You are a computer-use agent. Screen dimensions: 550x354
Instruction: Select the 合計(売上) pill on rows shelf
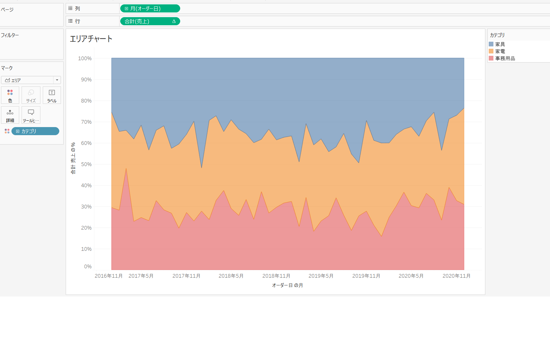pyautogui.click(x=150, y=21)
